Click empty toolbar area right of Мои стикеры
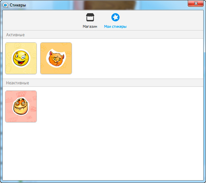The height and width of the screenshot is (183, 206). coord(165,21)
